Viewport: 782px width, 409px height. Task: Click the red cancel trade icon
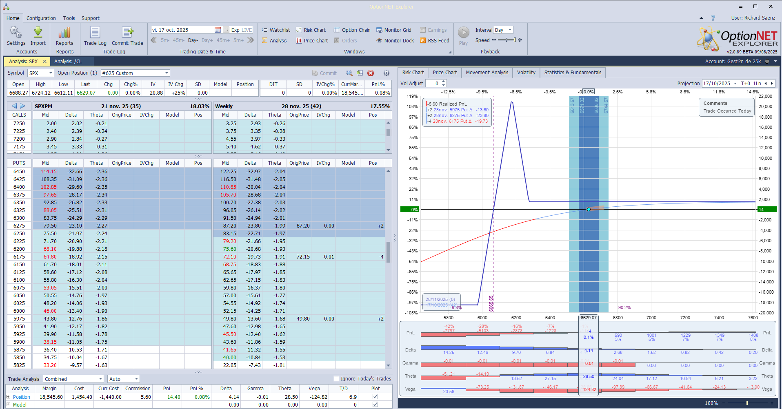[371, 73]
